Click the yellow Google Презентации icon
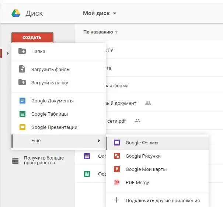The image size is (223, 207). 22,127
